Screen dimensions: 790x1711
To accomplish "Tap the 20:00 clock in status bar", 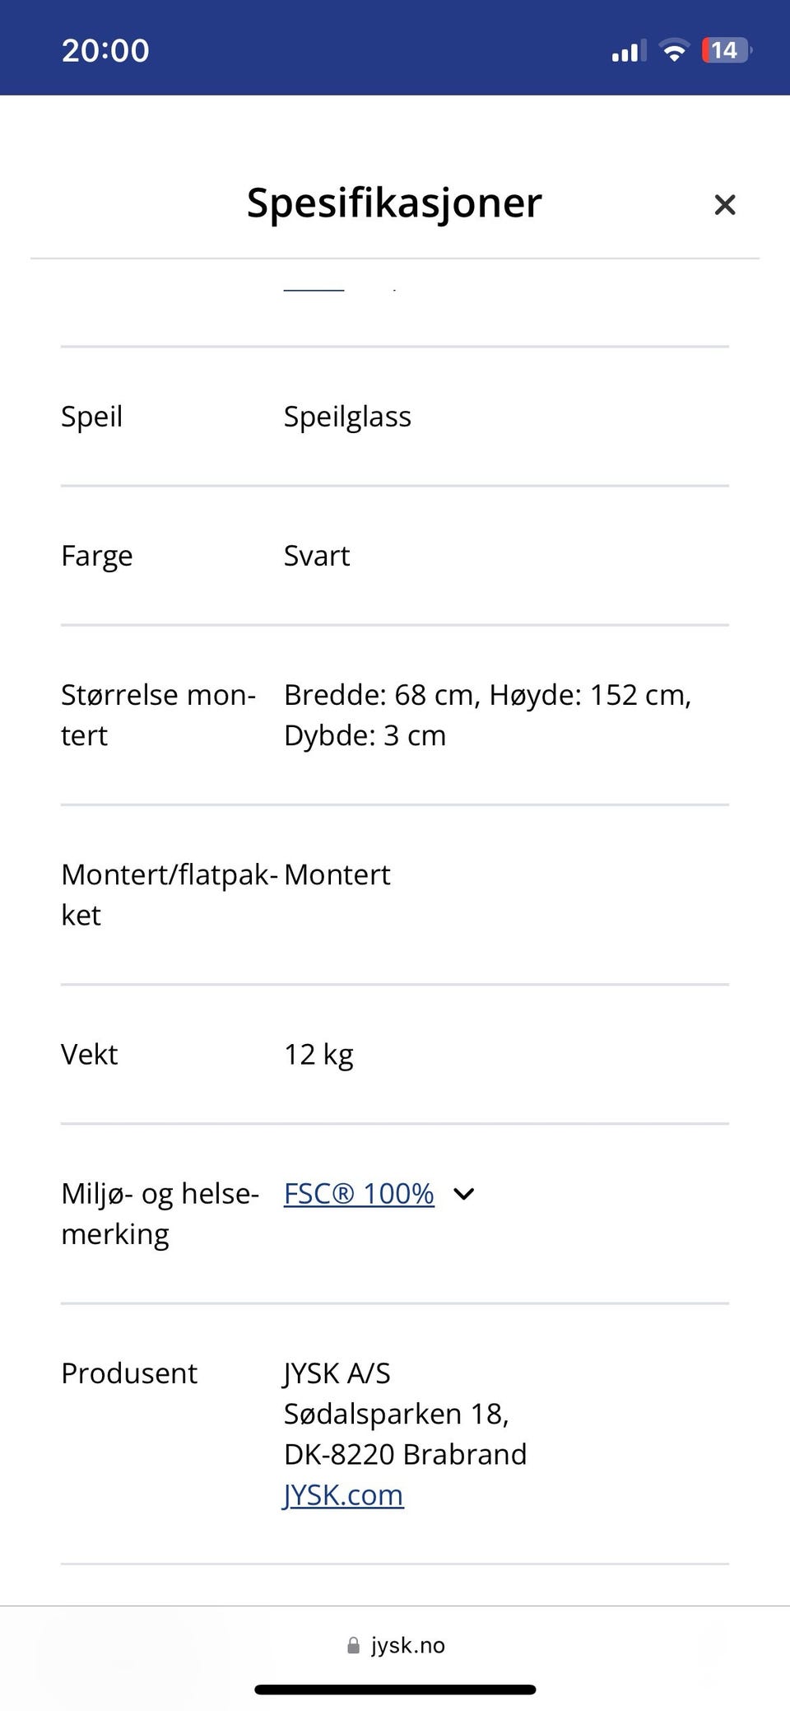I will tap(105, 51).
